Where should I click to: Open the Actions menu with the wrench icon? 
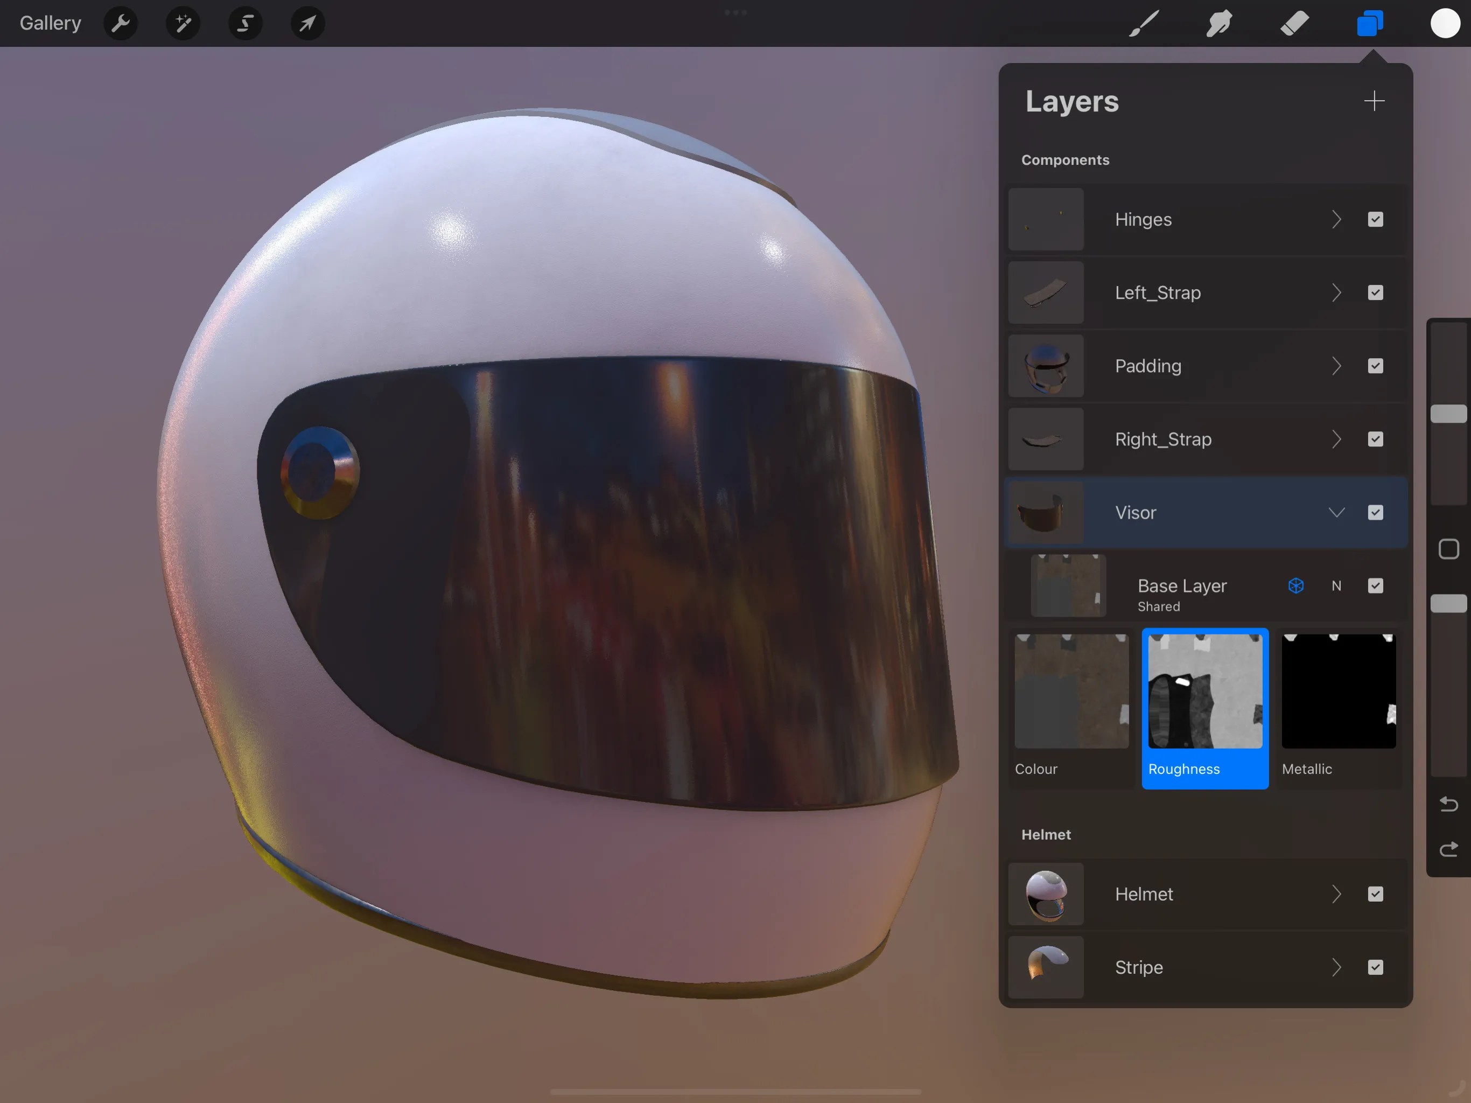121,23
